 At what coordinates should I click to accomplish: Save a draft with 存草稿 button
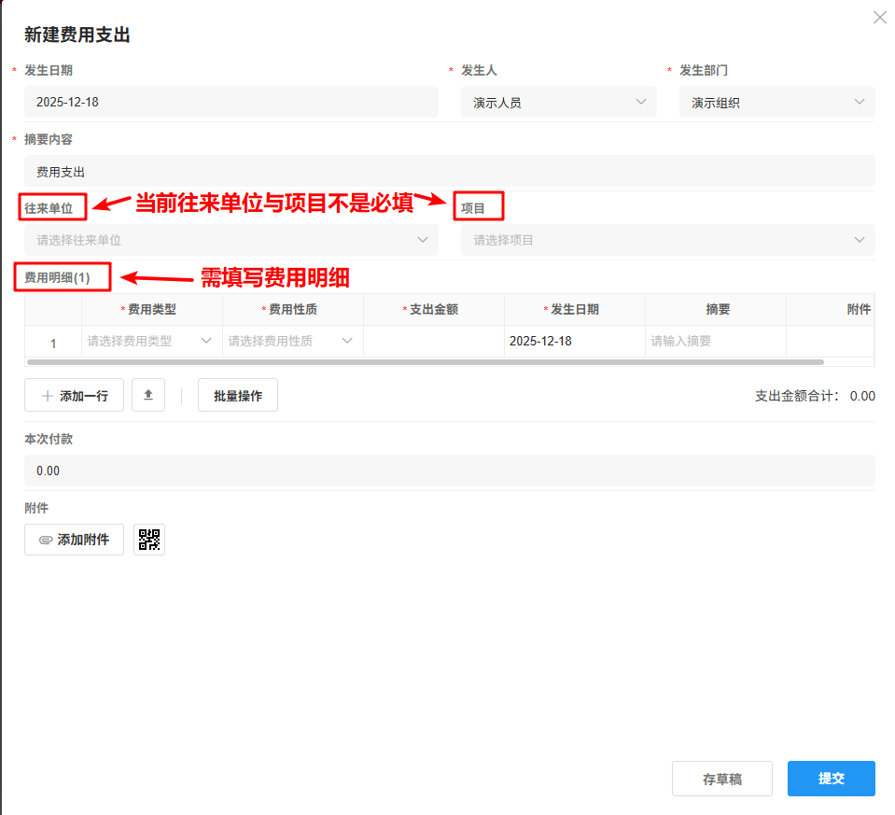[x=721, y=779]
